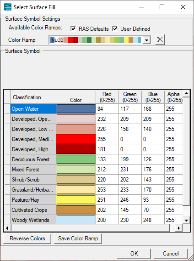The image size is (194, 261).
Task: Toggle the RAS Defaults checkbox
Action: click(x=73, y=28)
